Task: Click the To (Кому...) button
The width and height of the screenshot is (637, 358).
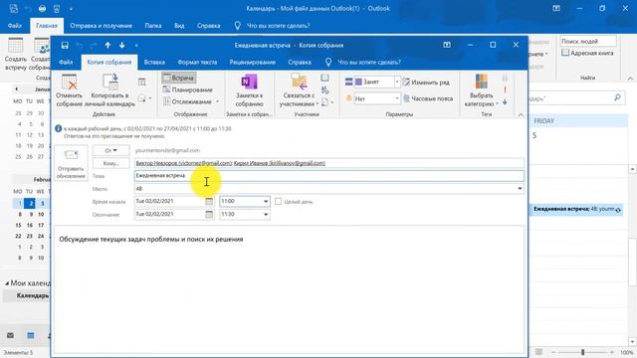Action: [110, 163]
